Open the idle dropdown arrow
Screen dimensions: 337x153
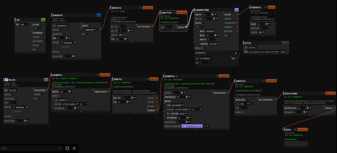[x=60, y=149]
